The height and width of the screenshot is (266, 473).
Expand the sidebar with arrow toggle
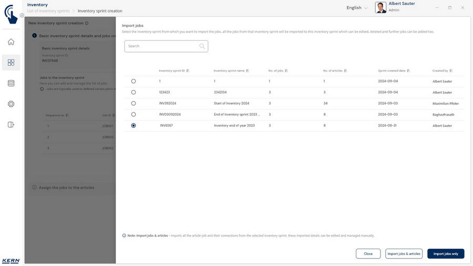(22, 15)
